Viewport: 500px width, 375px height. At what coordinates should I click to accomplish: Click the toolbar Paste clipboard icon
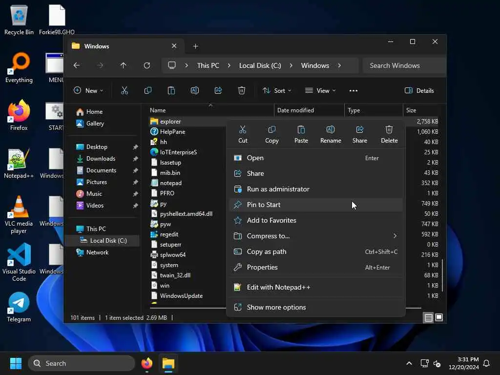coord(171,90)
